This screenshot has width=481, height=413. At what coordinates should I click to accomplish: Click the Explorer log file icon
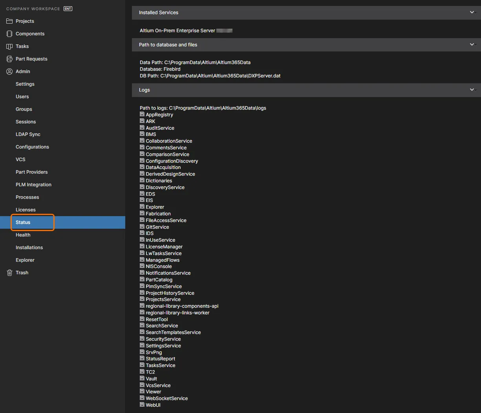point(142,207)
